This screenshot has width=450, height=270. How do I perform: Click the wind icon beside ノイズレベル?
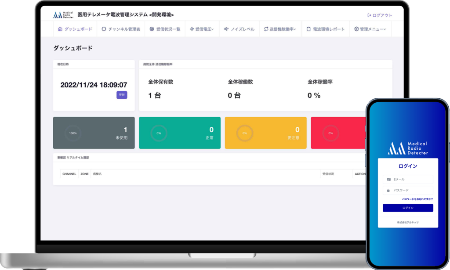pos(226,29)
